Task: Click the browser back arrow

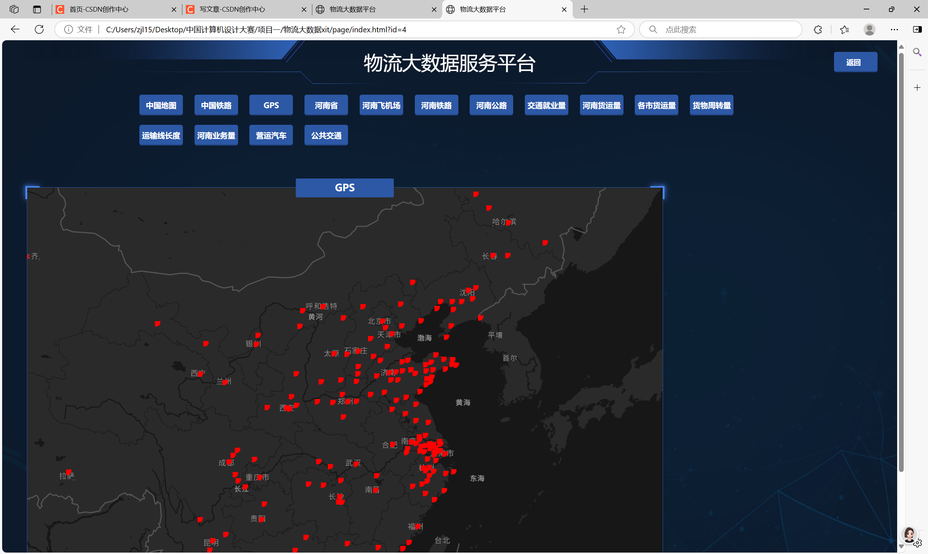Action: (15, 29)
